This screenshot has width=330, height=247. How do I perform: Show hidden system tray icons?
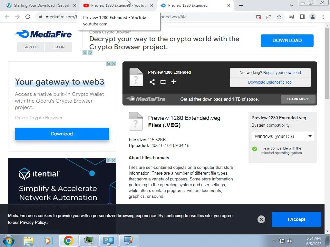(x=274, y=241)
